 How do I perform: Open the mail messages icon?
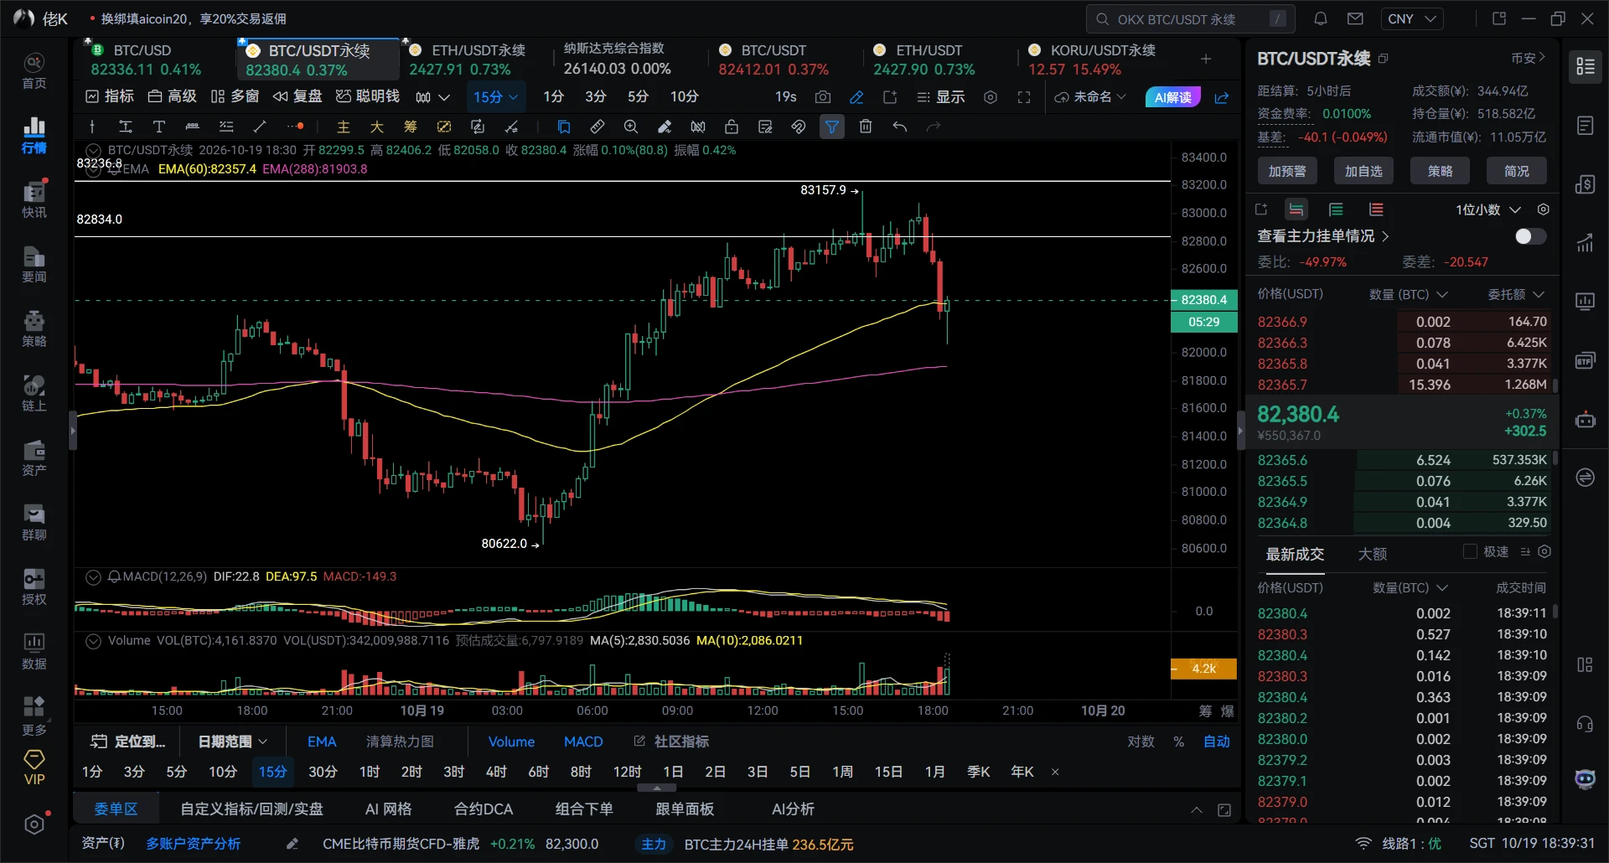point(1355,18)
